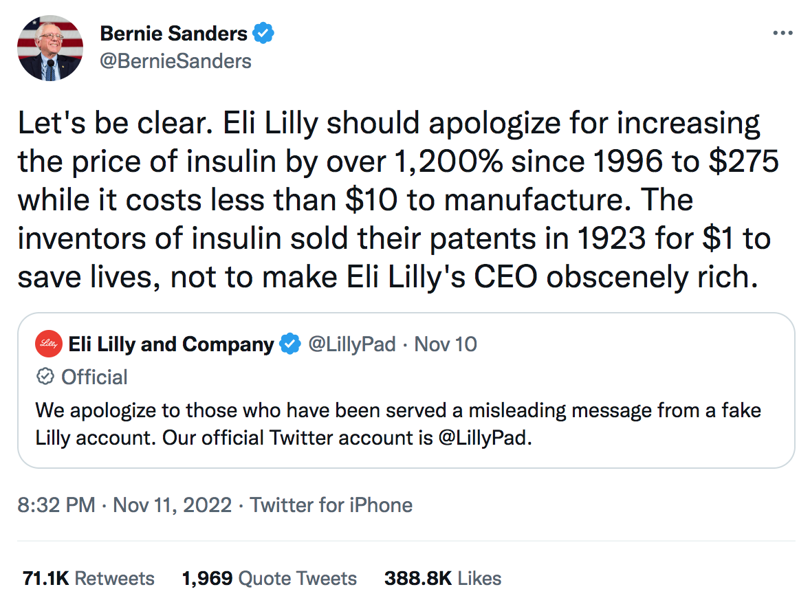This screenshot has width=810, height=609.
Task: View the 71.1K Retweets list
Action: click(88, 578)
